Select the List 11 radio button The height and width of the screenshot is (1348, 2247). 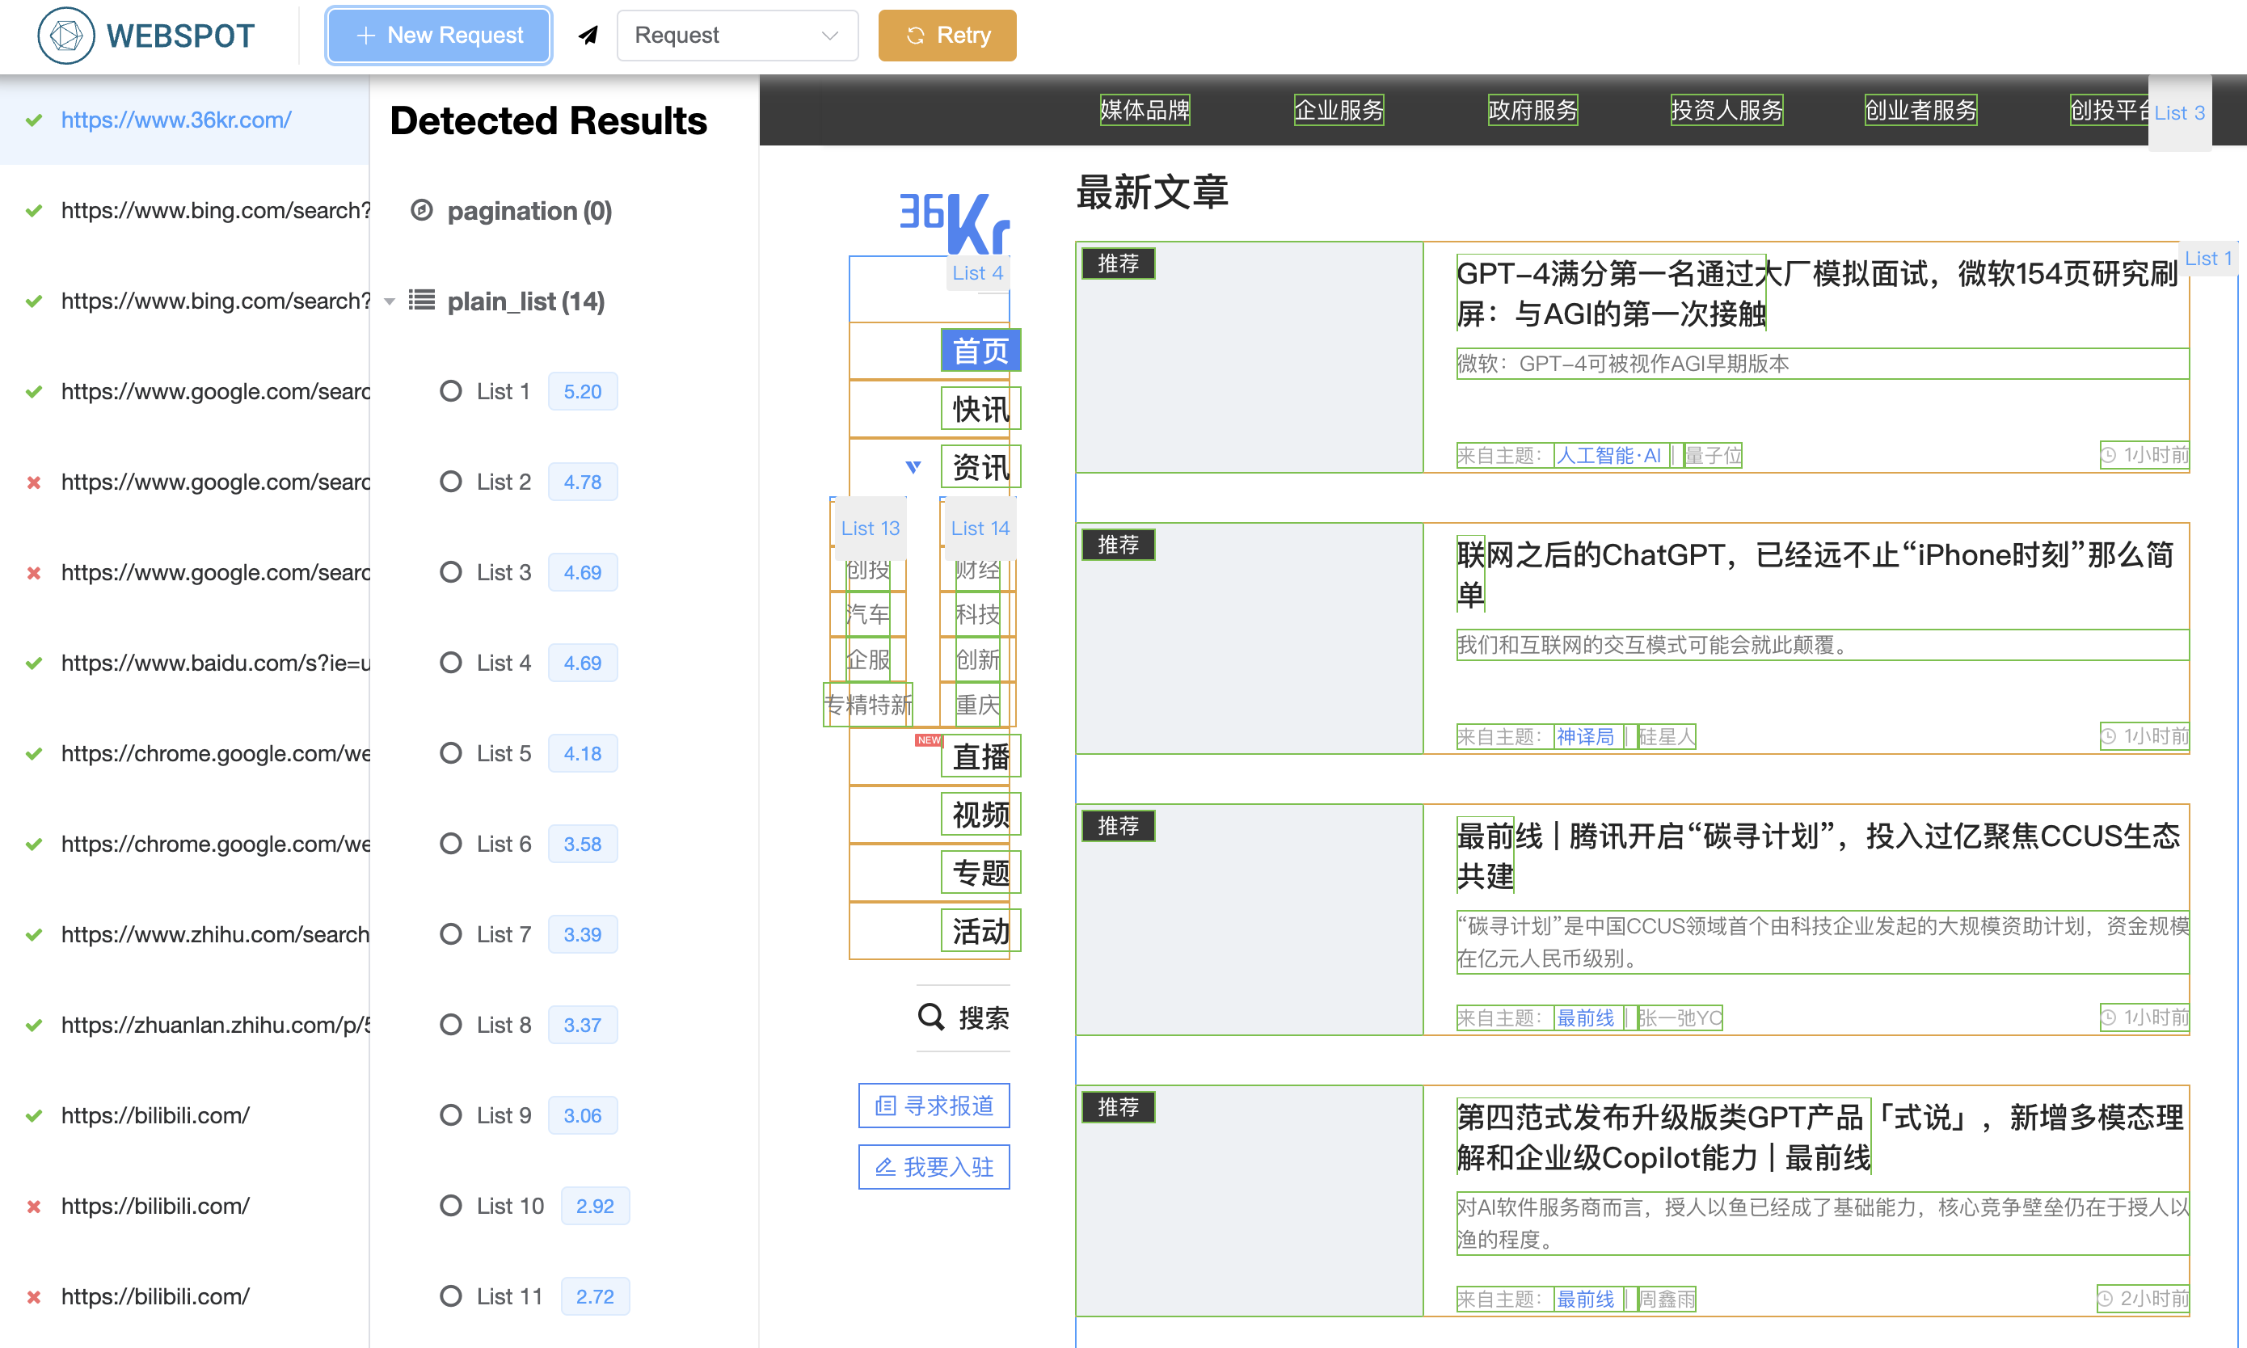(x=450, y=1296)
